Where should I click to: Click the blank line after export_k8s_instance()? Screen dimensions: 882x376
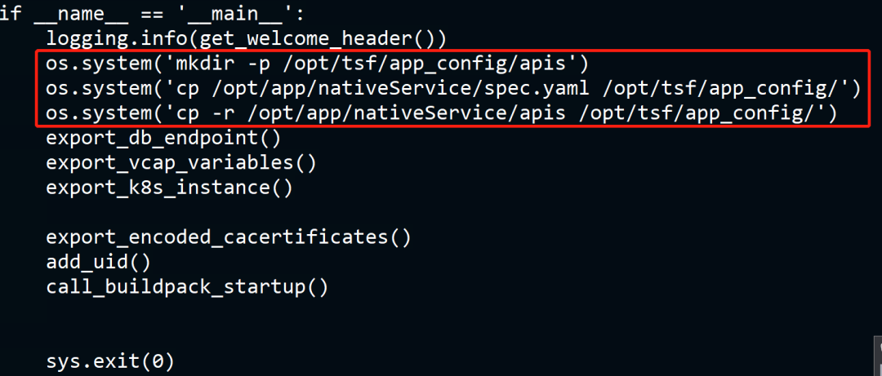[245, 212]
